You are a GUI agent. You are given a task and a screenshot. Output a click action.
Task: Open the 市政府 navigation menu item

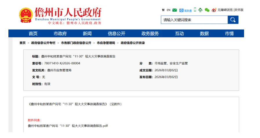coord(60,34)
